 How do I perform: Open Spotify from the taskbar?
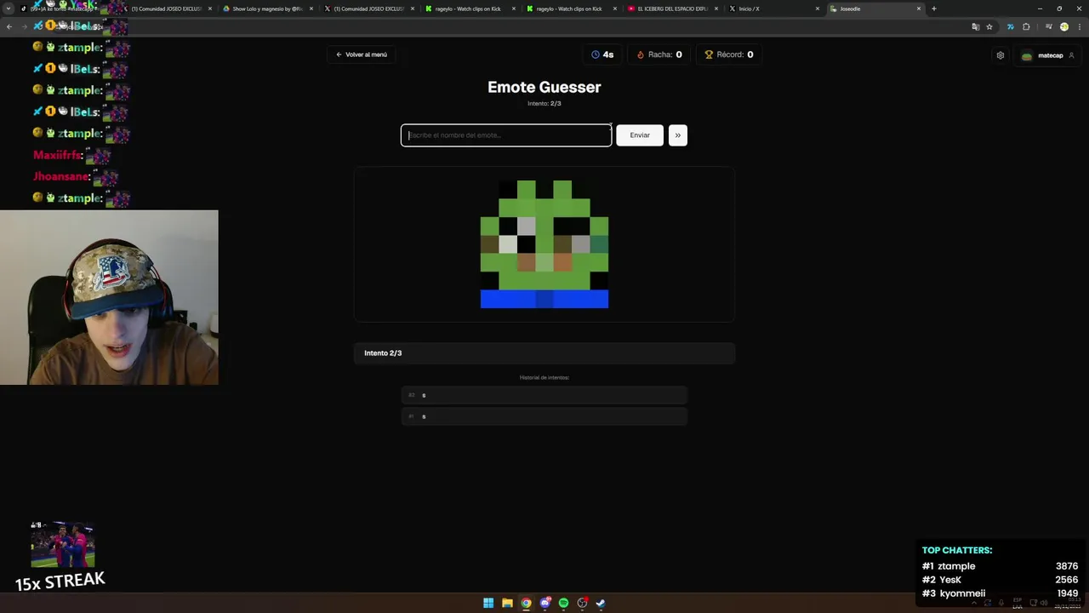[563, 603]
